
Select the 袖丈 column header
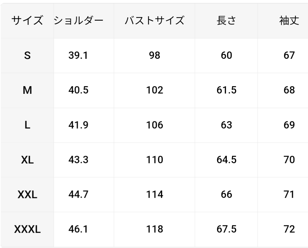click(x=289, y=21)
